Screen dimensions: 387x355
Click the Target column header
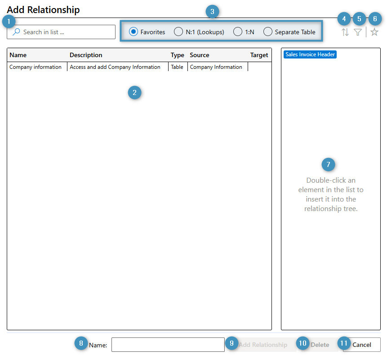pyautogui.click(x=259, y=55)
